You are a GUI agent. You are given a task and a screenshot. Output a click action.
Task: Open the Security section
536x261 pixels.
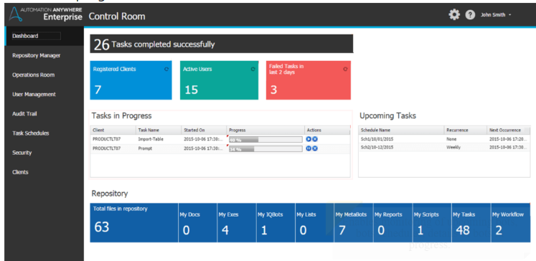point(22,153)
